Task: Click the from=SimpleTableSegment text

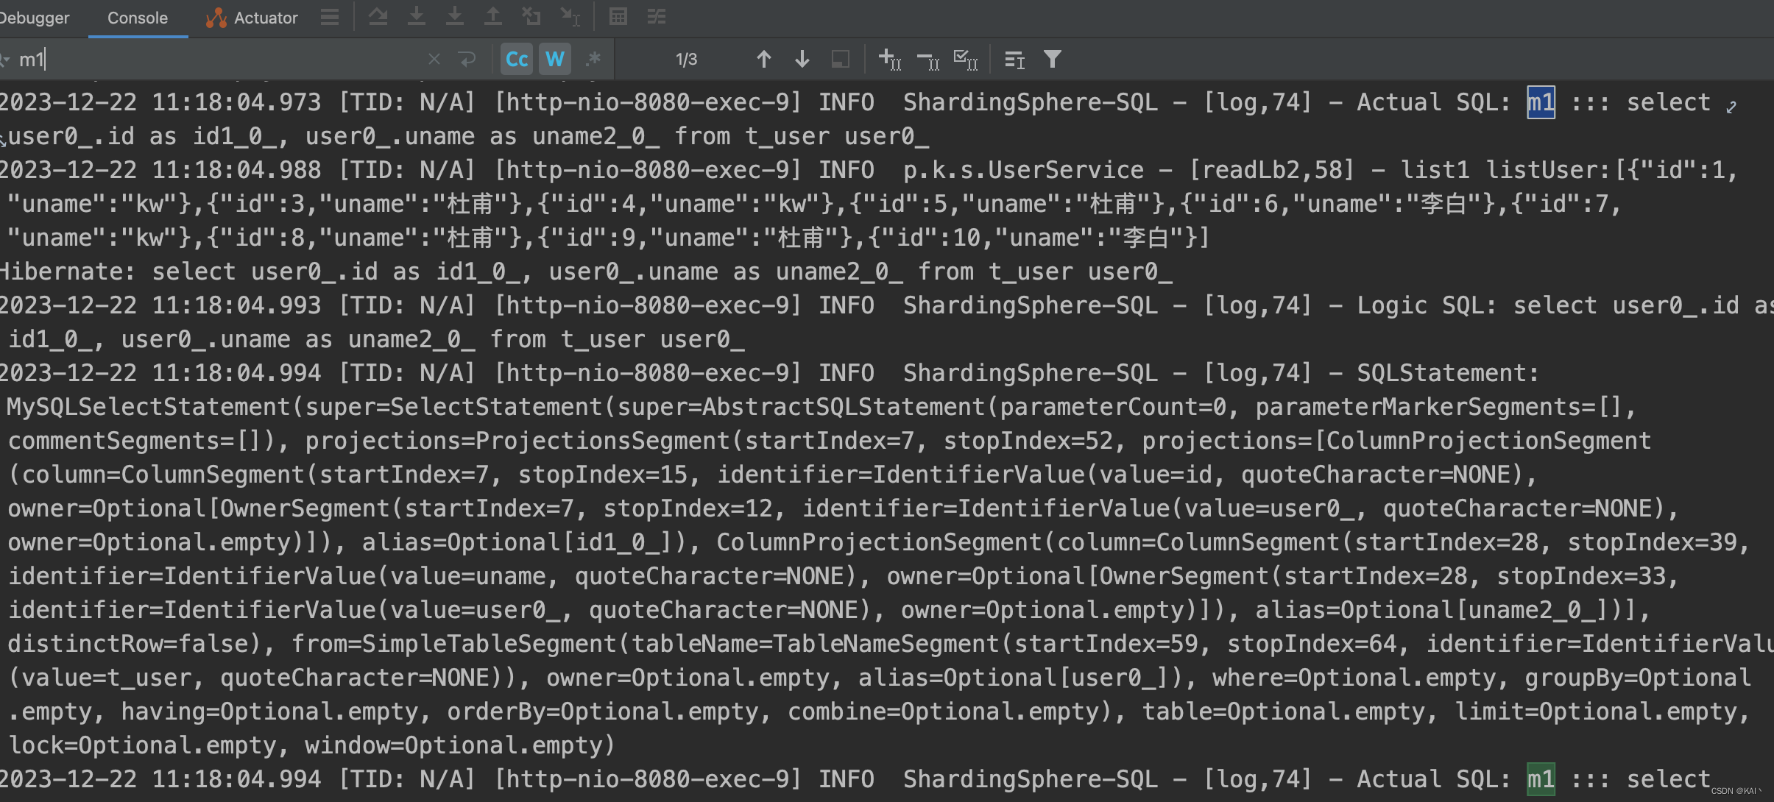Action: tap(453, 644)
